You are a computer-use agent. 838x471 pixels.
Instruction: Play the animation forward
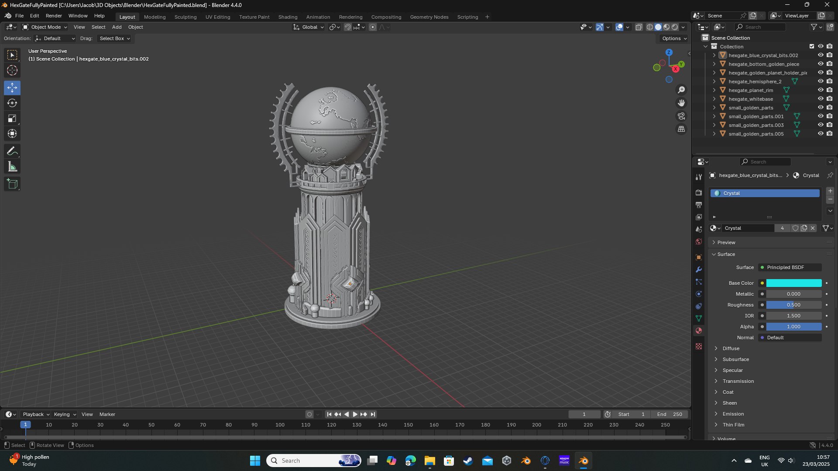point(355,414)
